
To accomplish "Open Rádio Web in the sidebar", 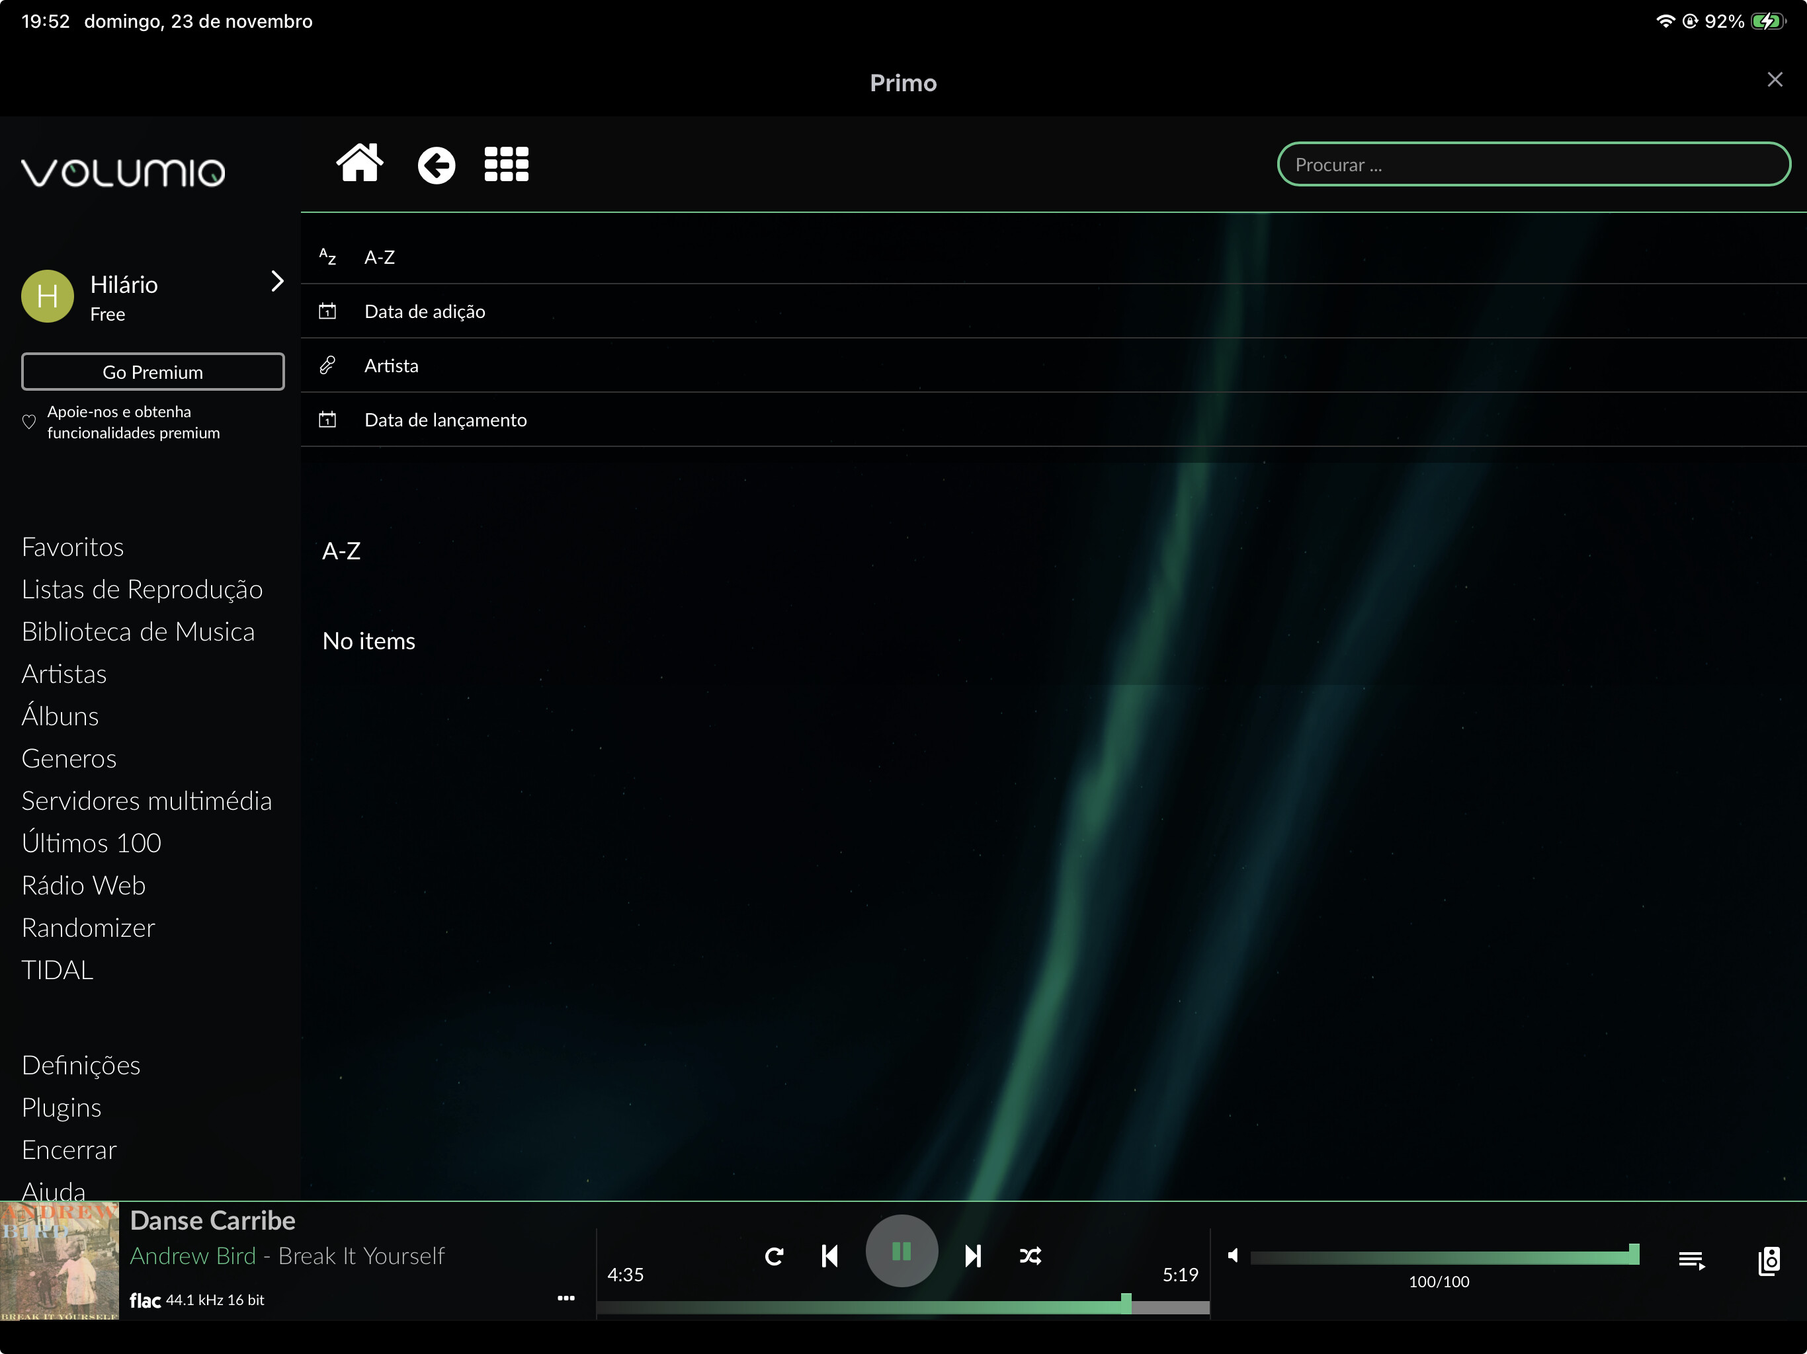I will click(x=83, y=885).
